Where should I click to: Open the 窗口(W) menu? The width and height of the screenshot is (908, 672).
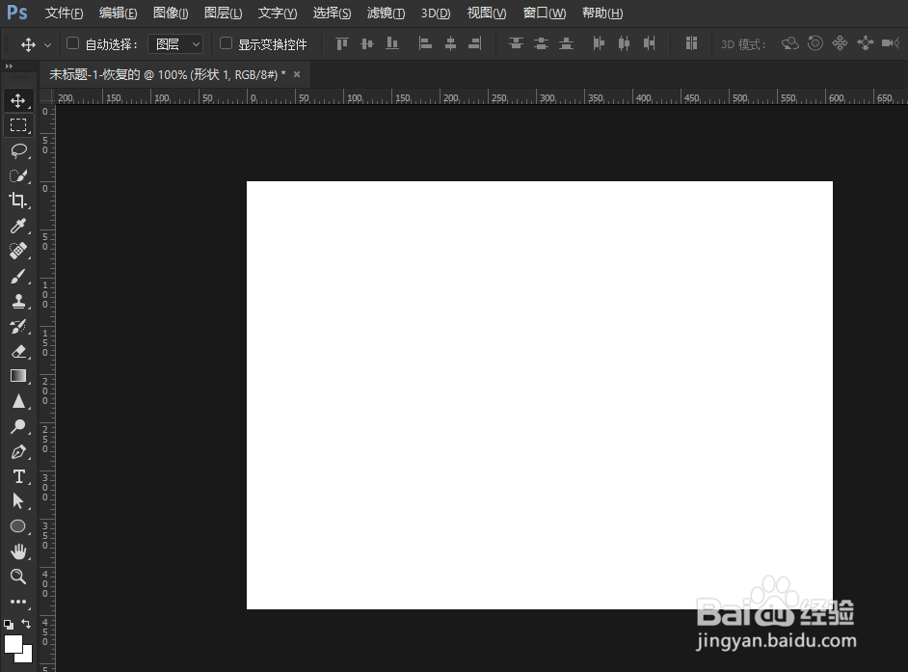tap(545, 13)
